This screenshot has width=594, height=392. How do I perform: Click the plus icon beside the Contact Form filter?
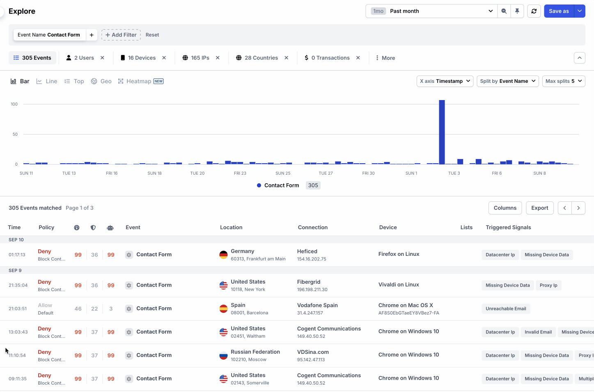tap(92, 35)
